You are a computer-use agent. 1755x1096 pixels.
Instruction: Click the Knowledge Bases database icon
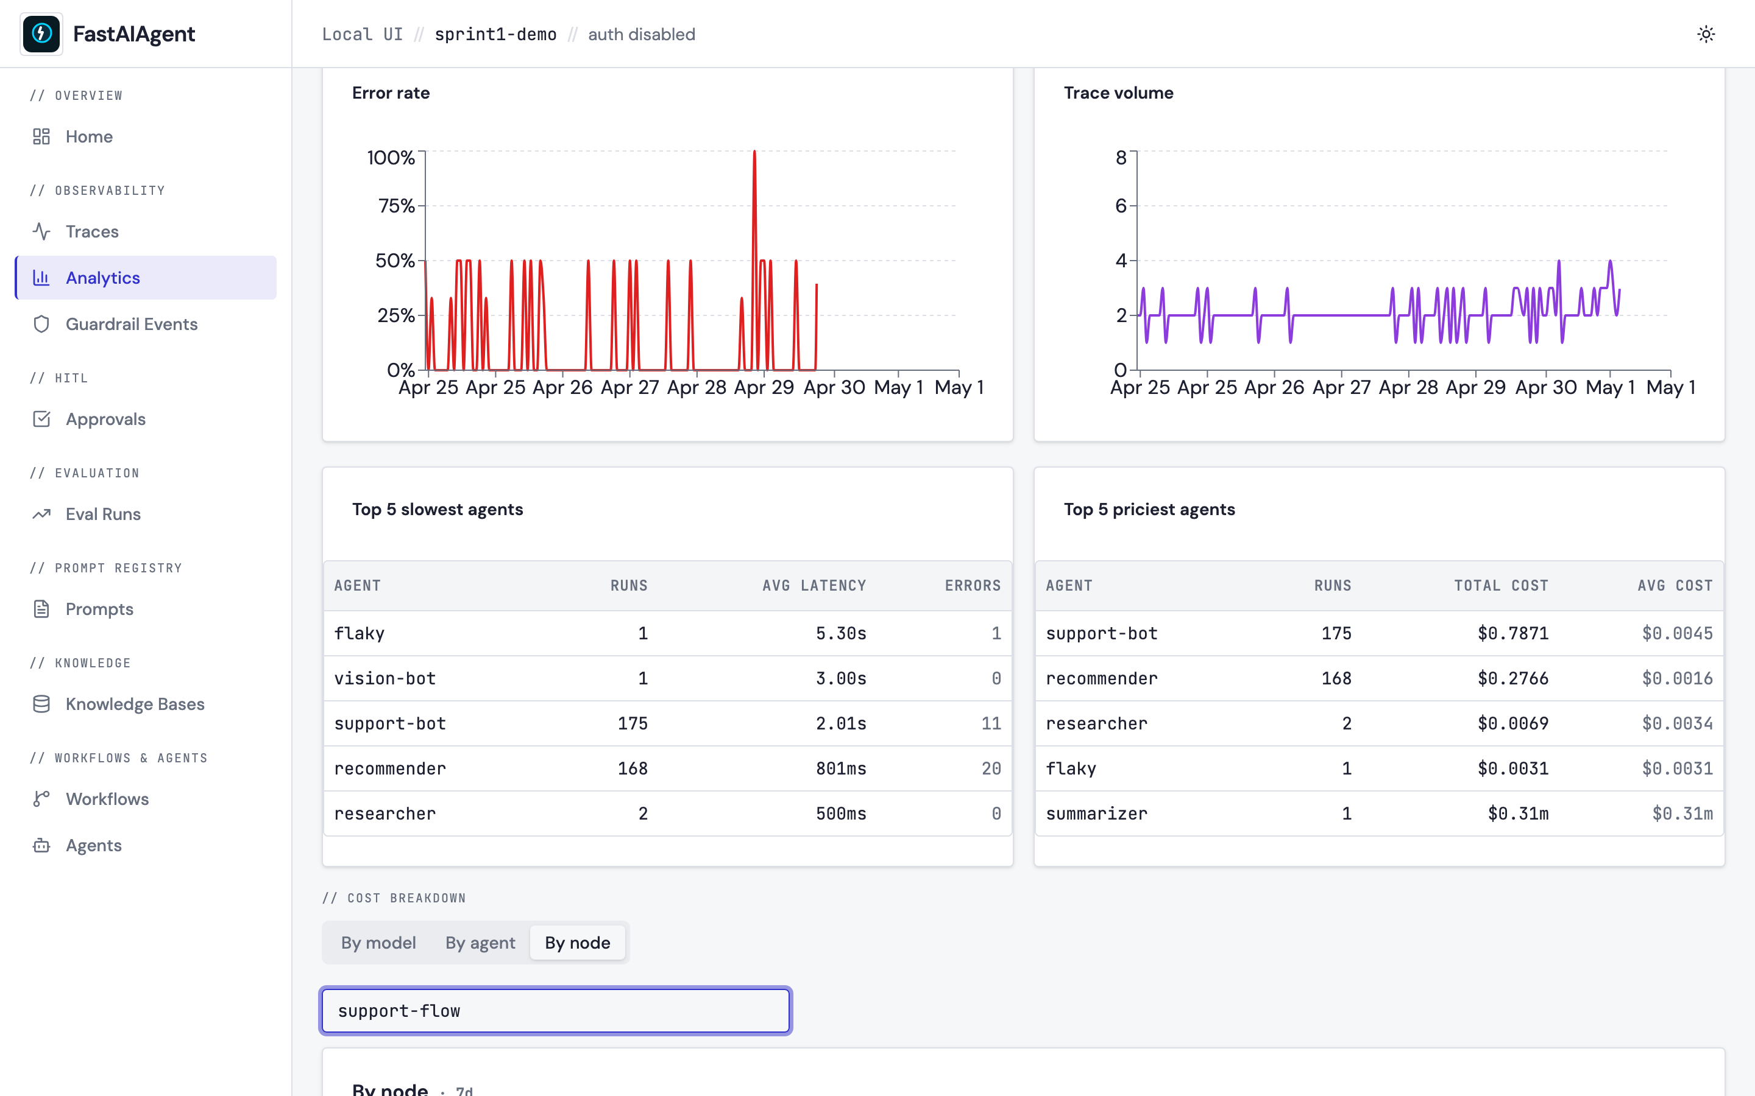[x=41, y=704]
